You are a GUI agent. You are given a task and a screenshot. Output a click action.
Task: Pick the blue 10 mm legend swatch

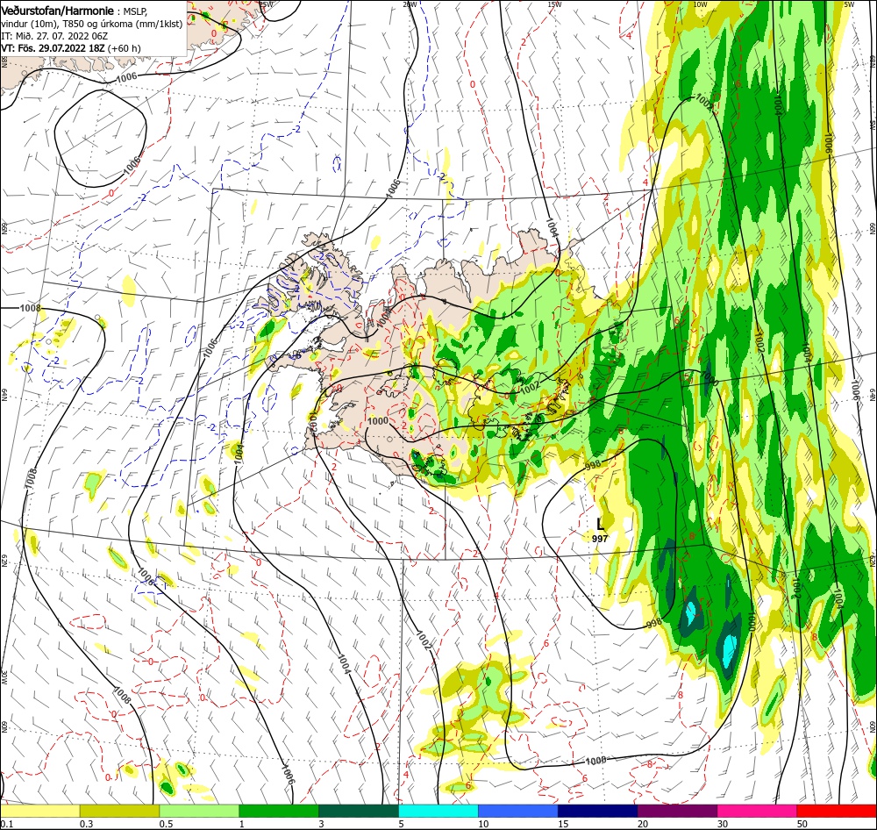coord(518,811)
